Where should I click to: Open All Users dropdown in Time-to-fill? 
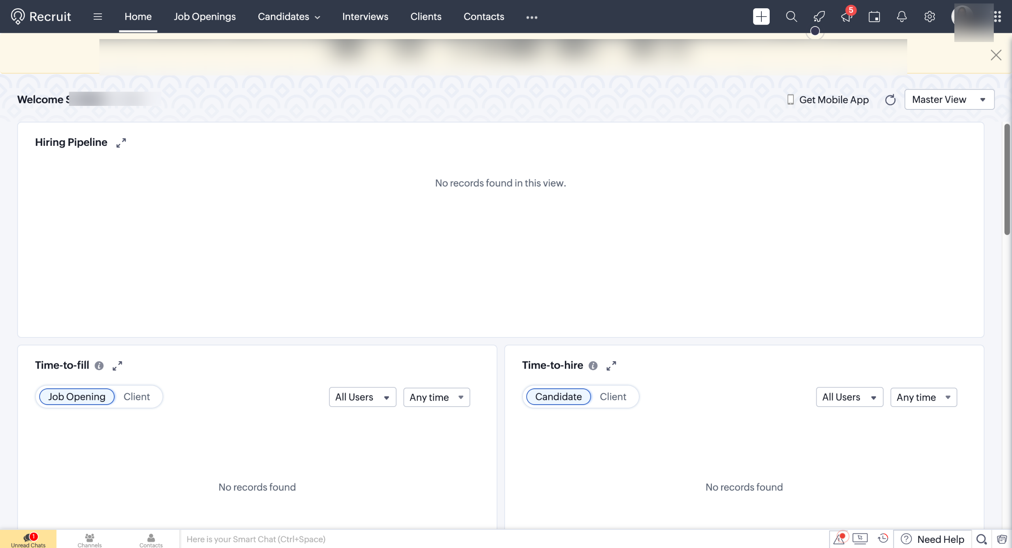point(362,397)
